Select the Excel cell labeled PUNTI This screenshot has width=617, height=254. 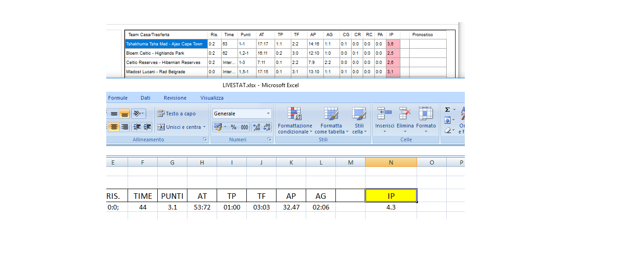point(173,196)
